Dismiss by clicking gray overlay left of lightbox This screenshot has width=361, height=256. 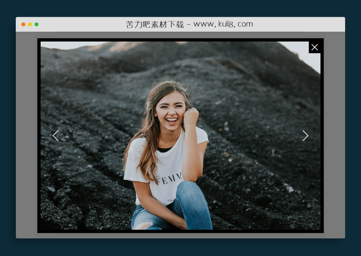pyautogui.click(x=26, y=132)
